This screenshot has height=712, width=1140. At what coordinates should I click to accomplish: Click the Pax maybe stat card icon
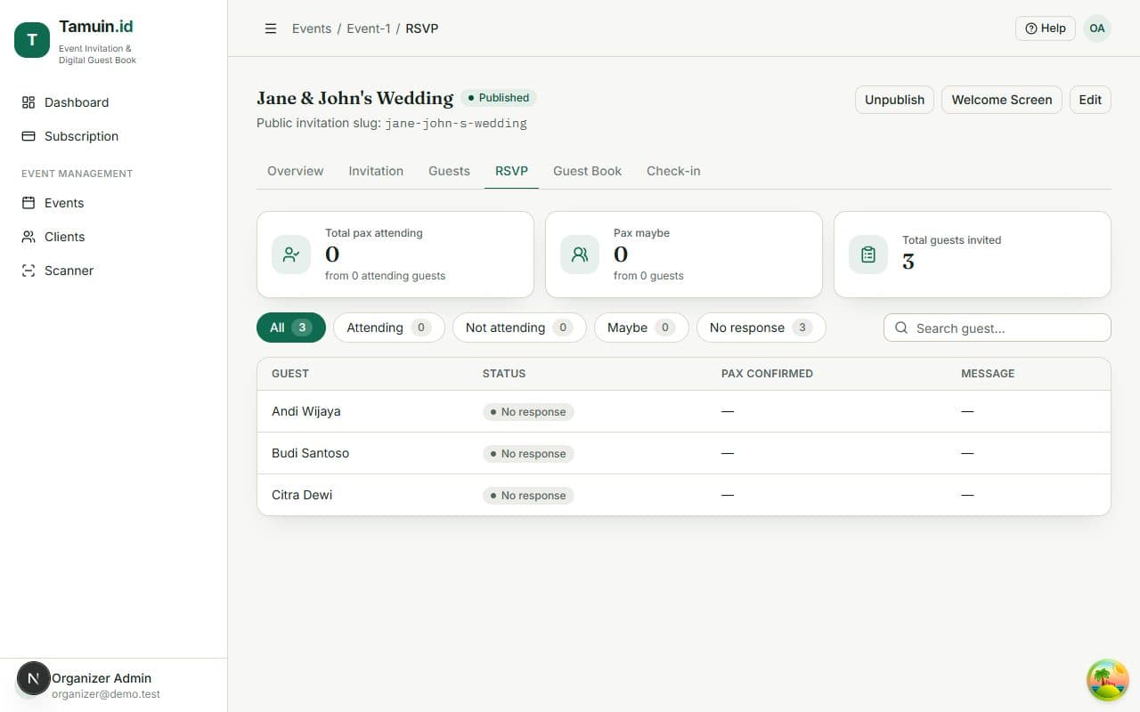(x=580, y=255)
